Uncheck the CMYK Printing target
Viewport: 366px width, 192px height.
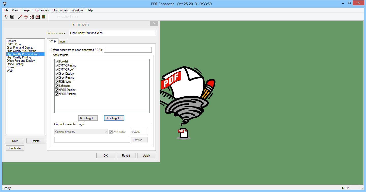point(57,66)
